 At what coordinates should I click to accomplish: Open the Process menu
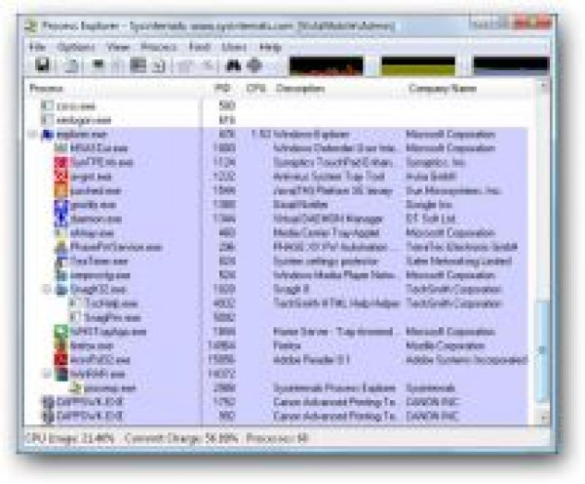159,47
